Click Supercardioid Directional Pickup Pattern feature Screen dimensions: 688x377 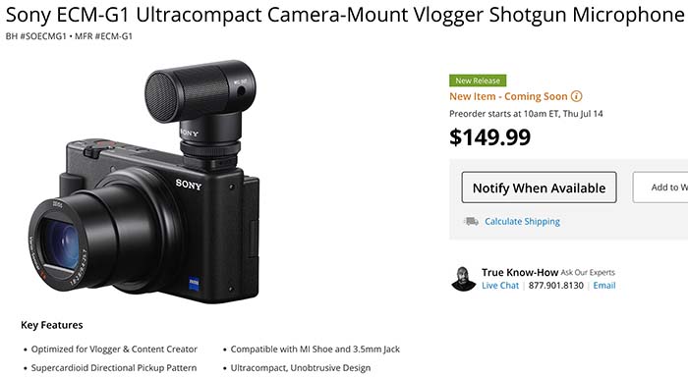[x=114, y=368]
